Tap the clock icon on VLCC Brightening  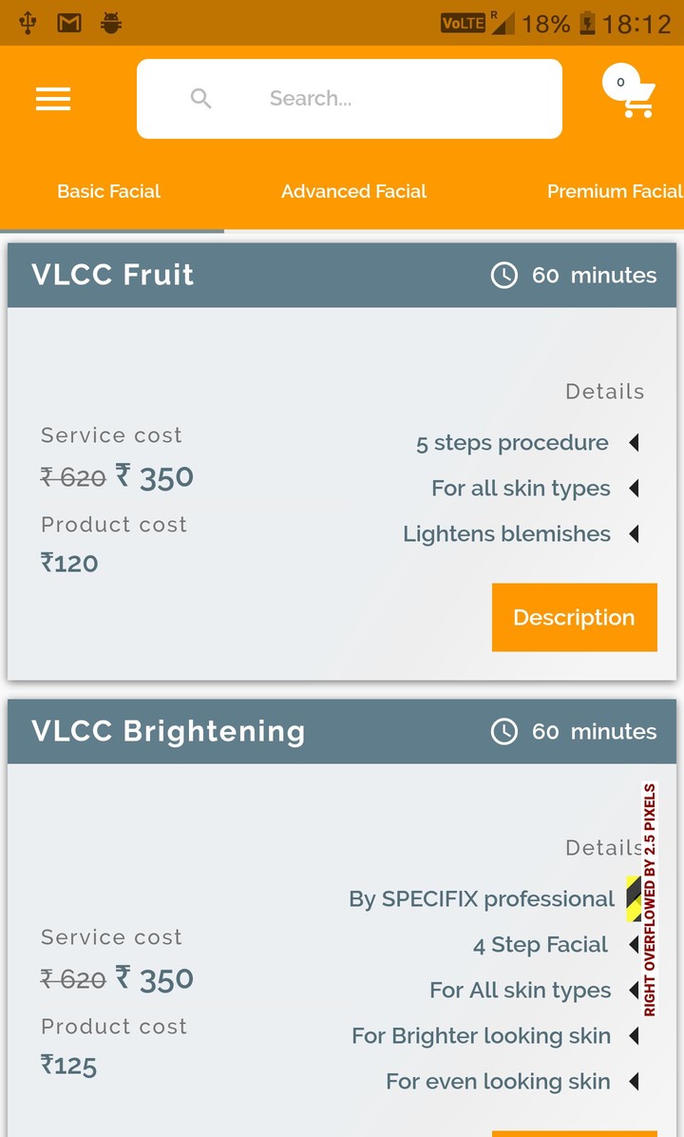[503, 731]
